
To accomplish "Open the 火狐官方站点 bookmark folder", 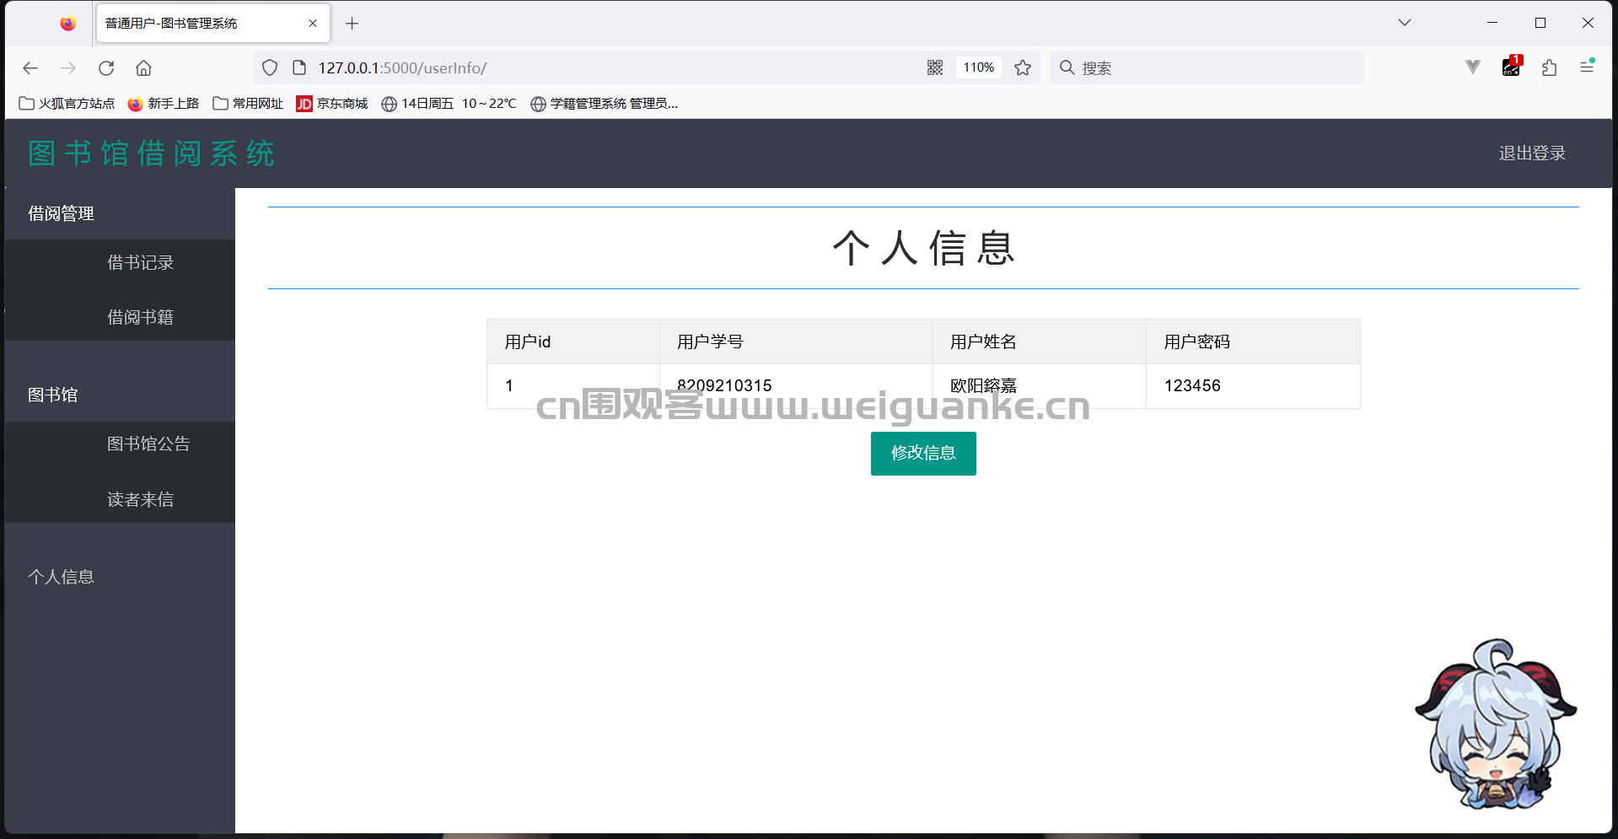I will [x=67, y=104].
